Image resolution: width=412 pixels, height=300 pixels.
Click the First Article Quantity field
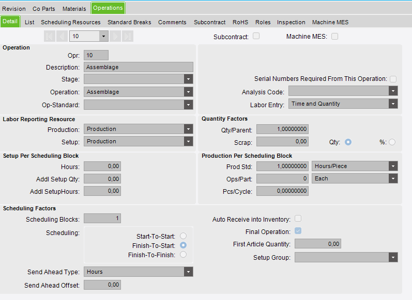pos(318,244)
